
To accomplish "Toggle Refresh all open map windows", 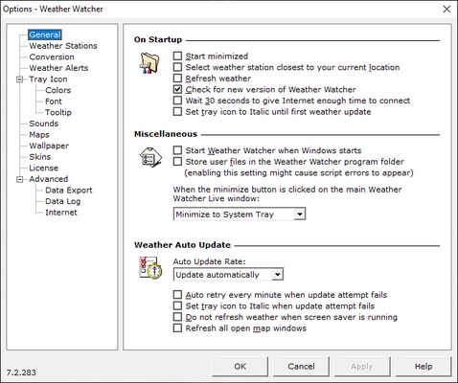I will click(x=177, y=328).
